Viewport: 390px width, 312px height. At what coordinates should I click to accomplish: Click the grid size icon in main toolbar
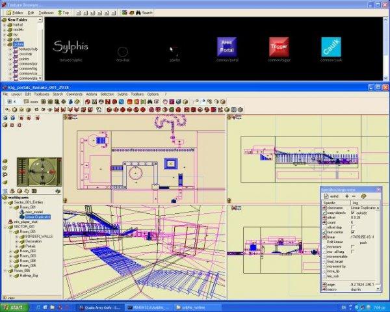10,101
